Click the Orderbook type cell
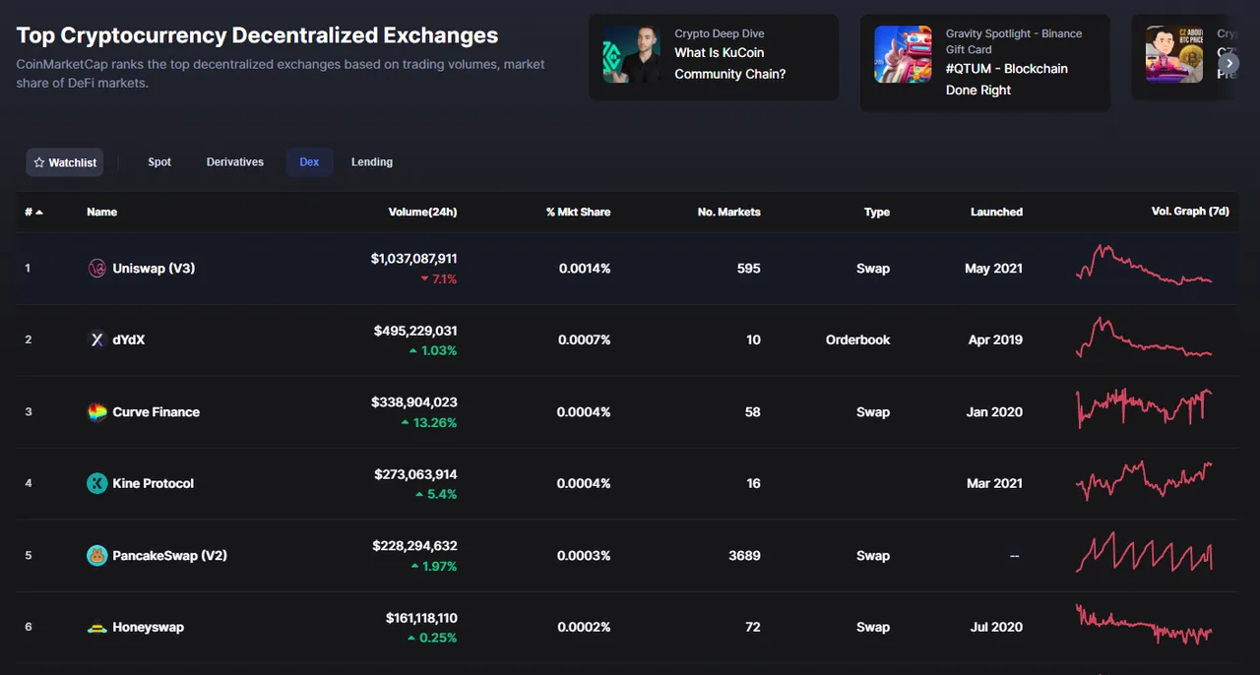Image resolution: width=1260 pixels, height=675 pixels. tap(858, 339)
